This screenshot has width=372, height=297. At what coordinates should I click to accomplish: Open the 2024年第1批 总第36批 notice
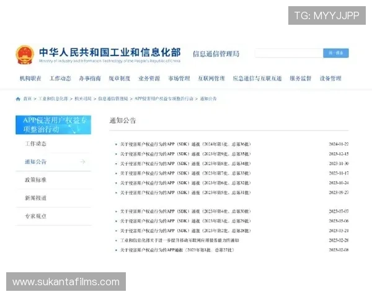[x=185, y=144]
